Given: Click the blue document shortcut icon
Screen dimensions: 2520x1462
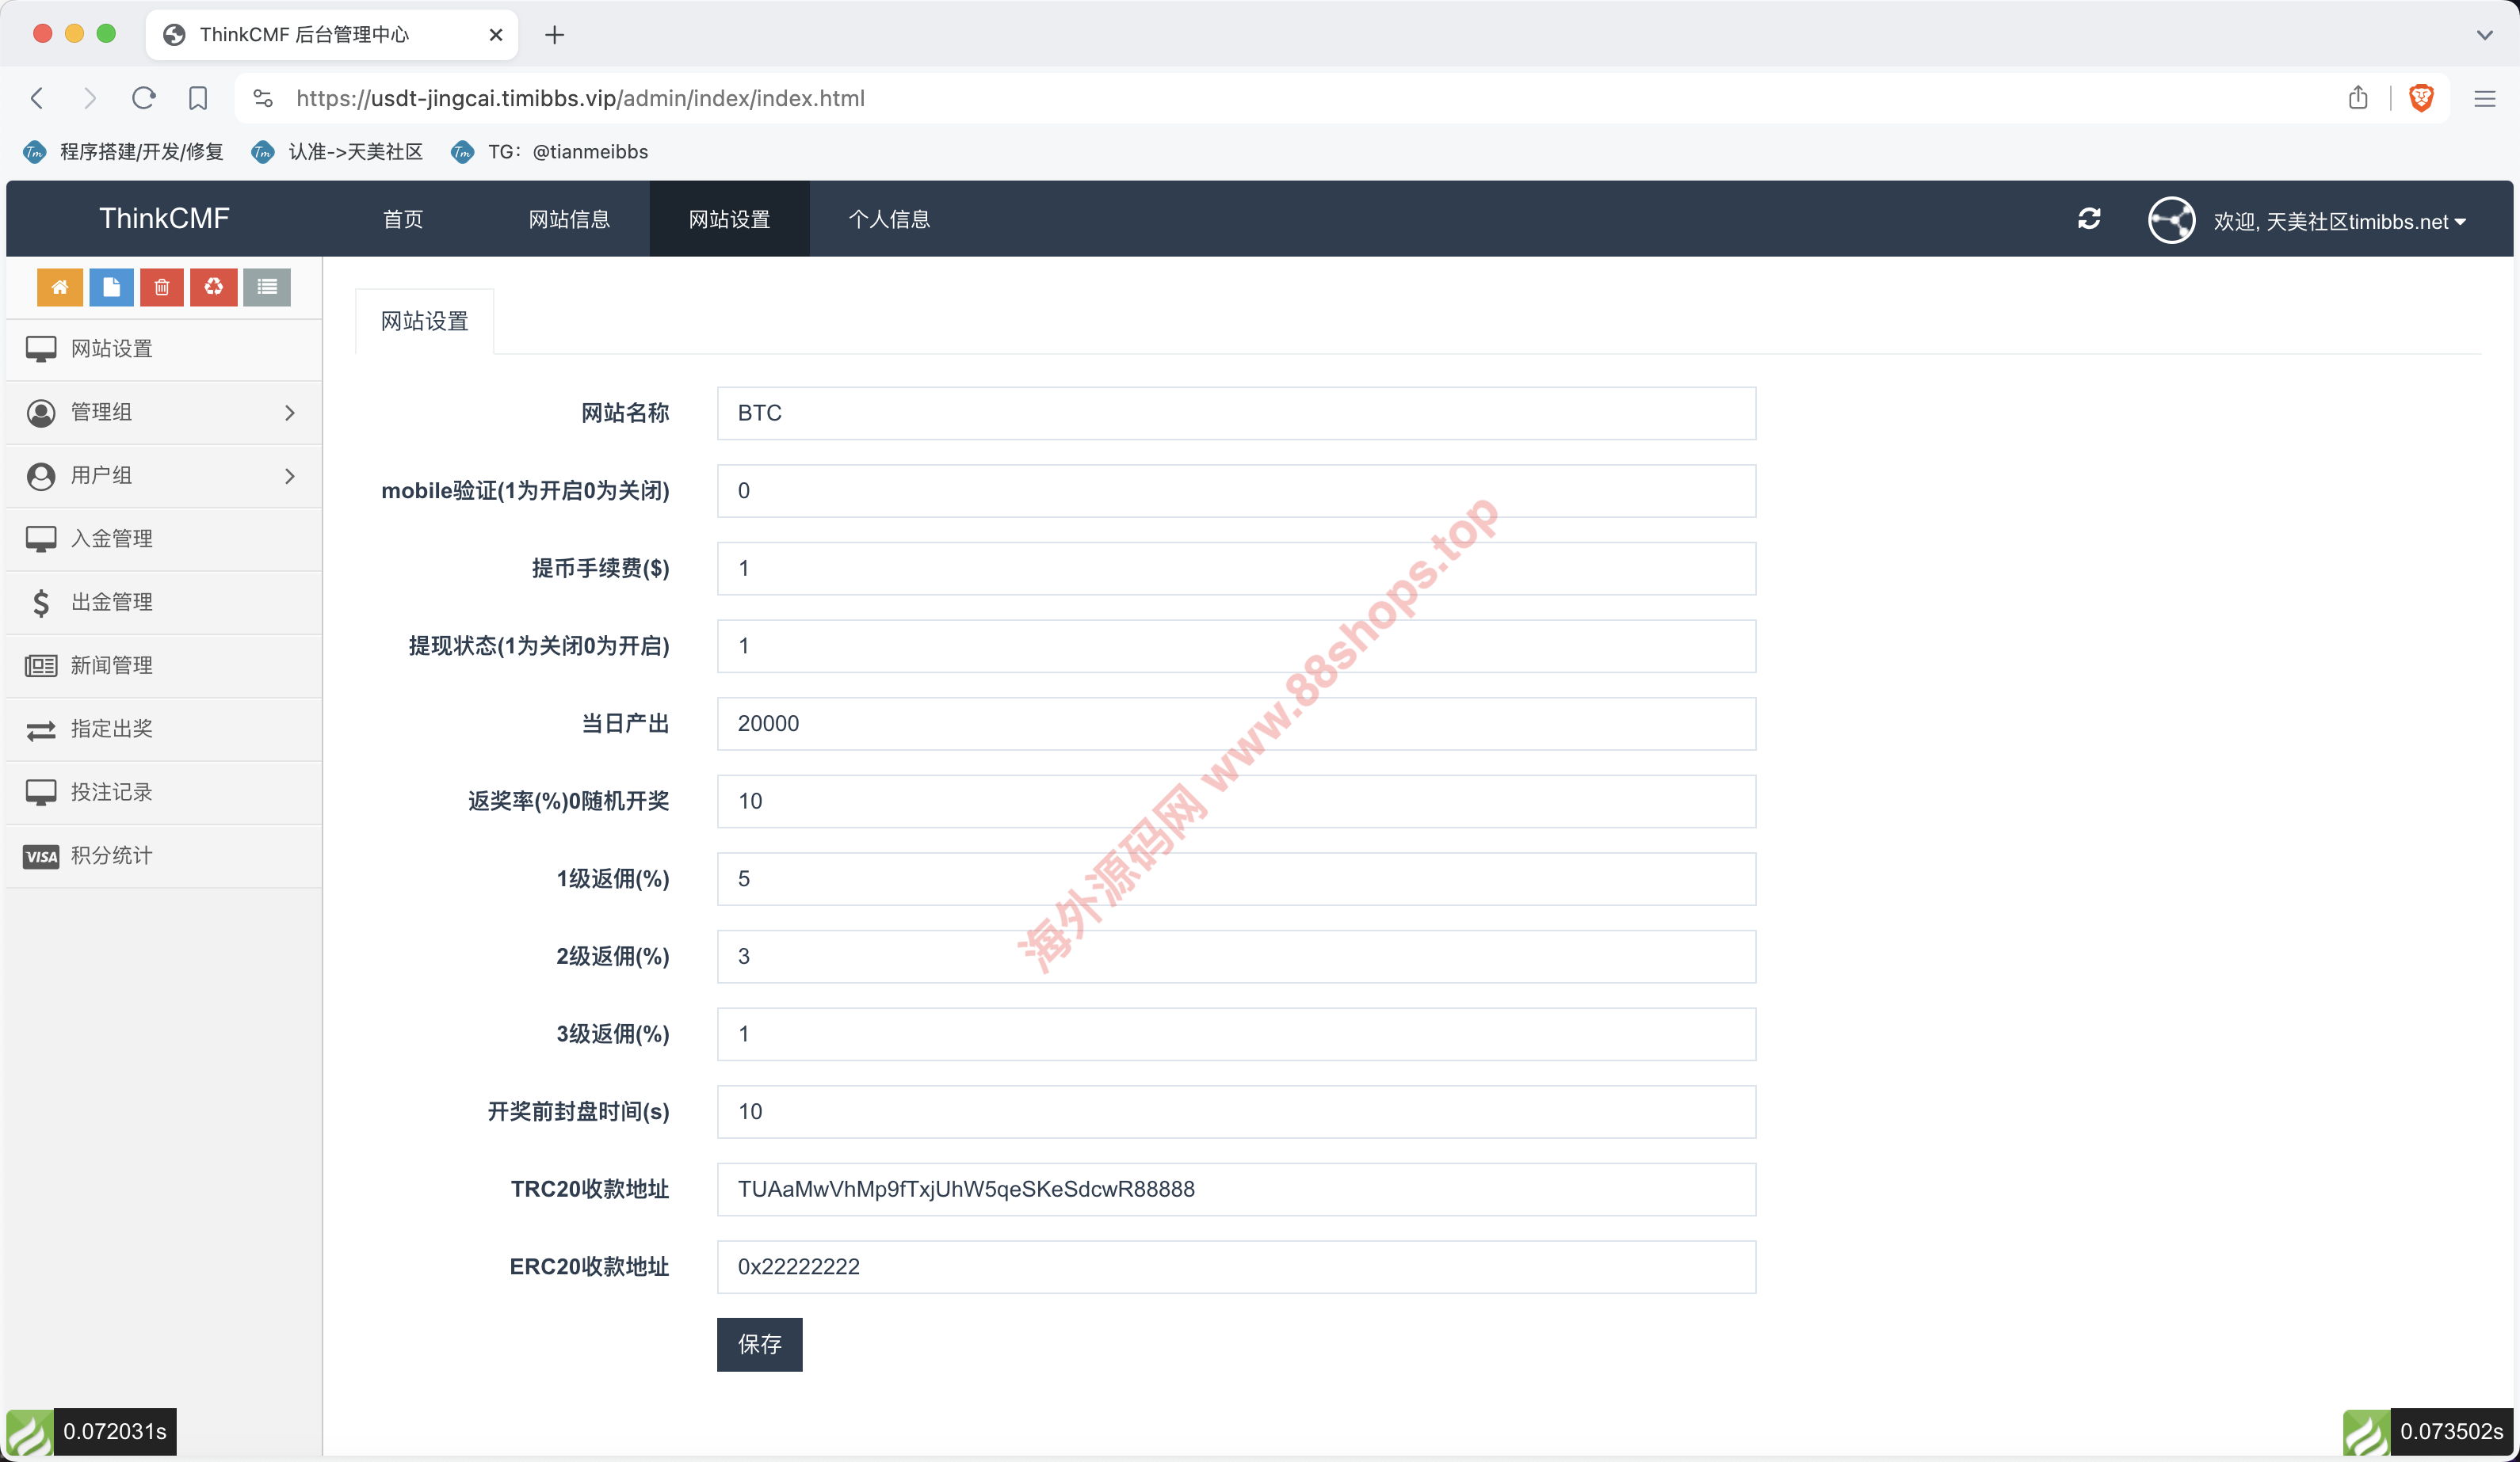Looking at the screenshot, I should [111, 287].
